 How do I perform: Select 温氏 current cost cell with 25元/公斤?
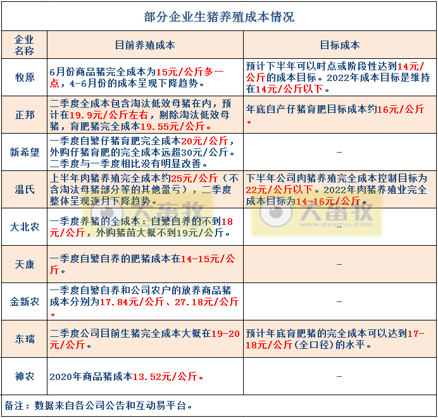[145, 189]
